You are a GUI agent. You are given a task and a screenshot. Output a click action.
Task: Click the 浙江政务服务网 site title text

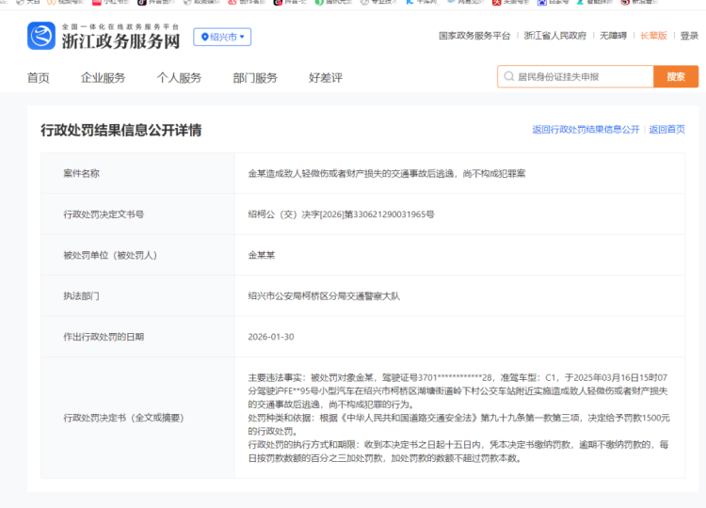coord(120,41)
